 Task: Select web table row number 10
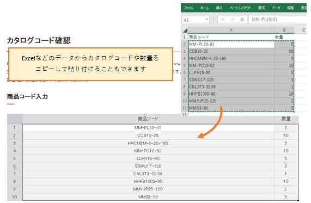15,196
